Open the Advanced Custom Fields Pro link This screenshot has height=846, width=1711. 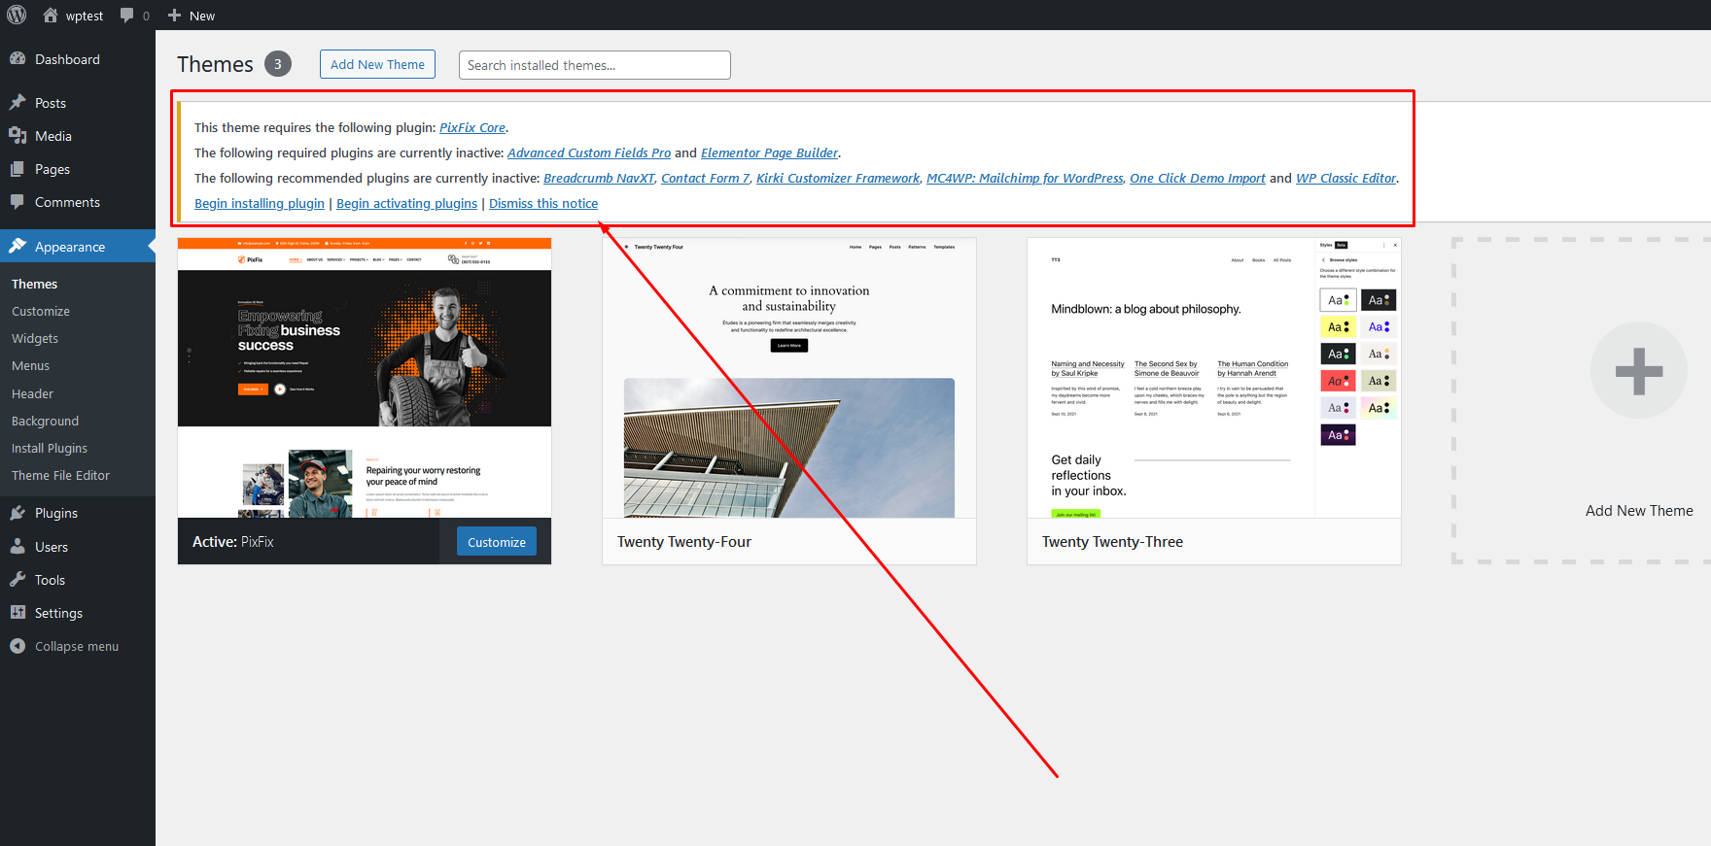click(x=589, y=152)
